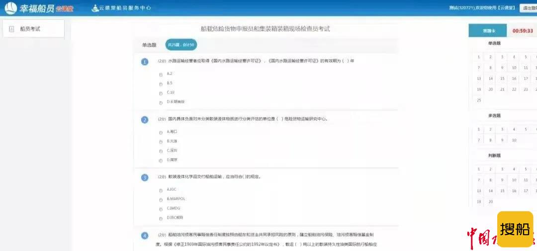Go to question 9 in 判断题 answer card
Image resolution: width=537 pixels, height=251 pixels.
pos(502,180)
